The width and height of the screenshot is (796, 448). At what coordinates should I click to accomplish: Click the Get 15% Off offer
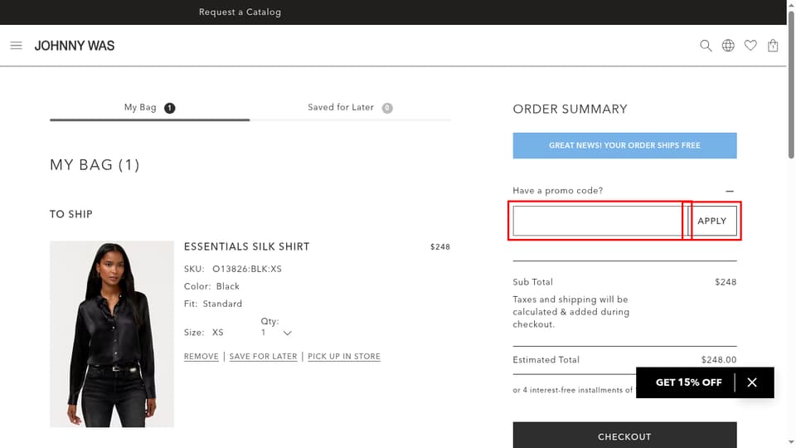(x=688, y=382)
